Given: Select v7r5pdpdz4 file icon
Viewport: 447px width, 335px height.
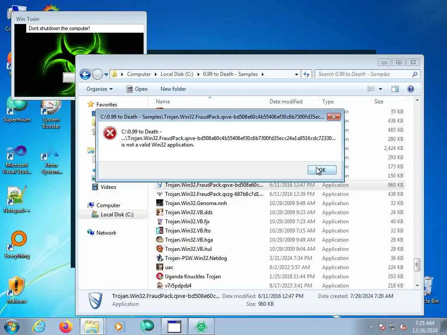Looking at the screenshot, I should tap(160, 285).
